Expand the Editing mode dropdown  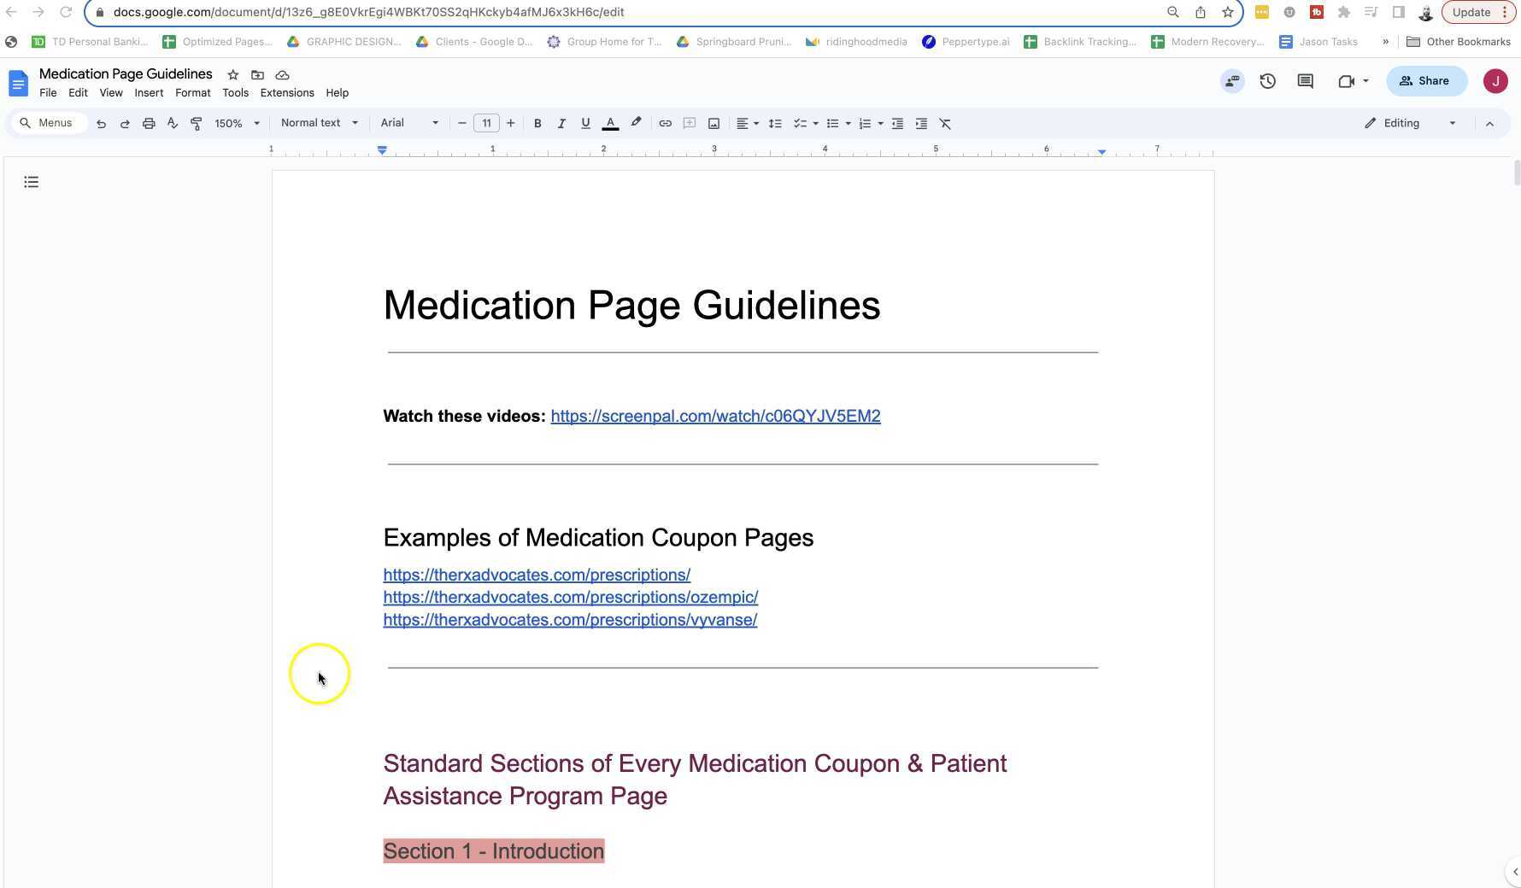(x=1450, y=123)
